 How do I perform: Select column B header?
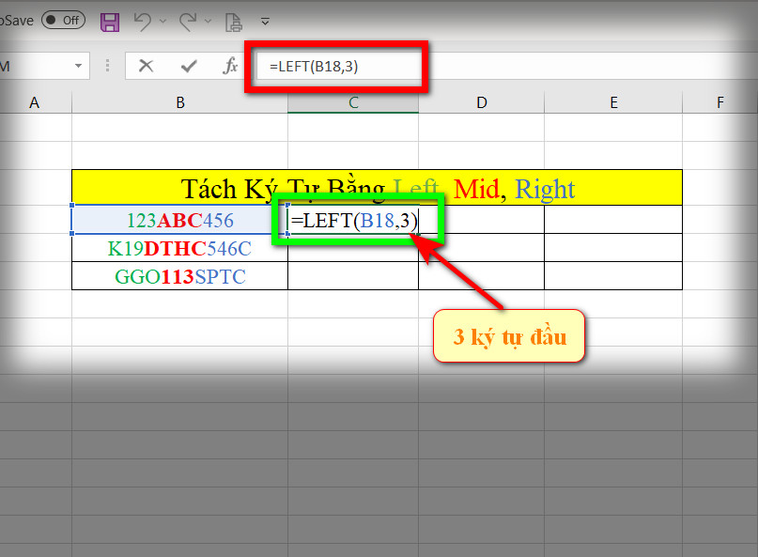(179, 102)
